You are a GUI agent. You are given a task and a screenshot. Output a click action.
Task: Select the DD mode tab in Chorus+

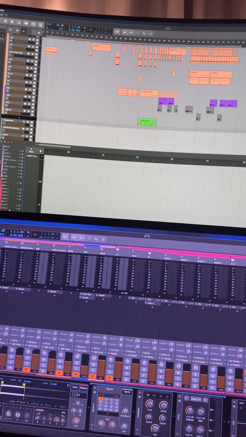click(x=154, y=396)
